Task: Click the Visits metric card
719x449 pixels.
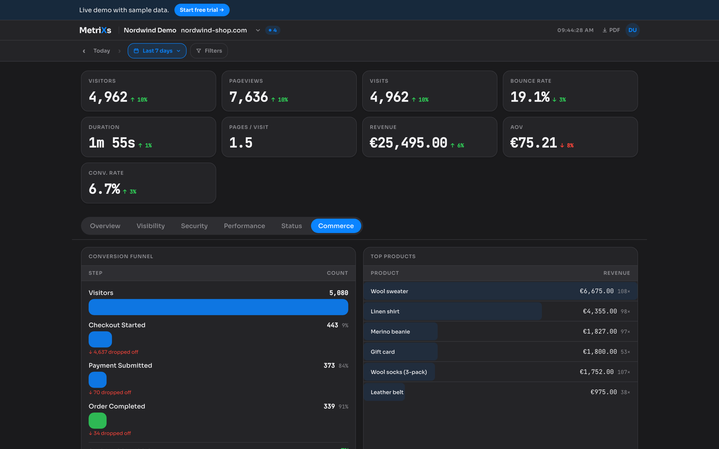Action: coord(430,91)
